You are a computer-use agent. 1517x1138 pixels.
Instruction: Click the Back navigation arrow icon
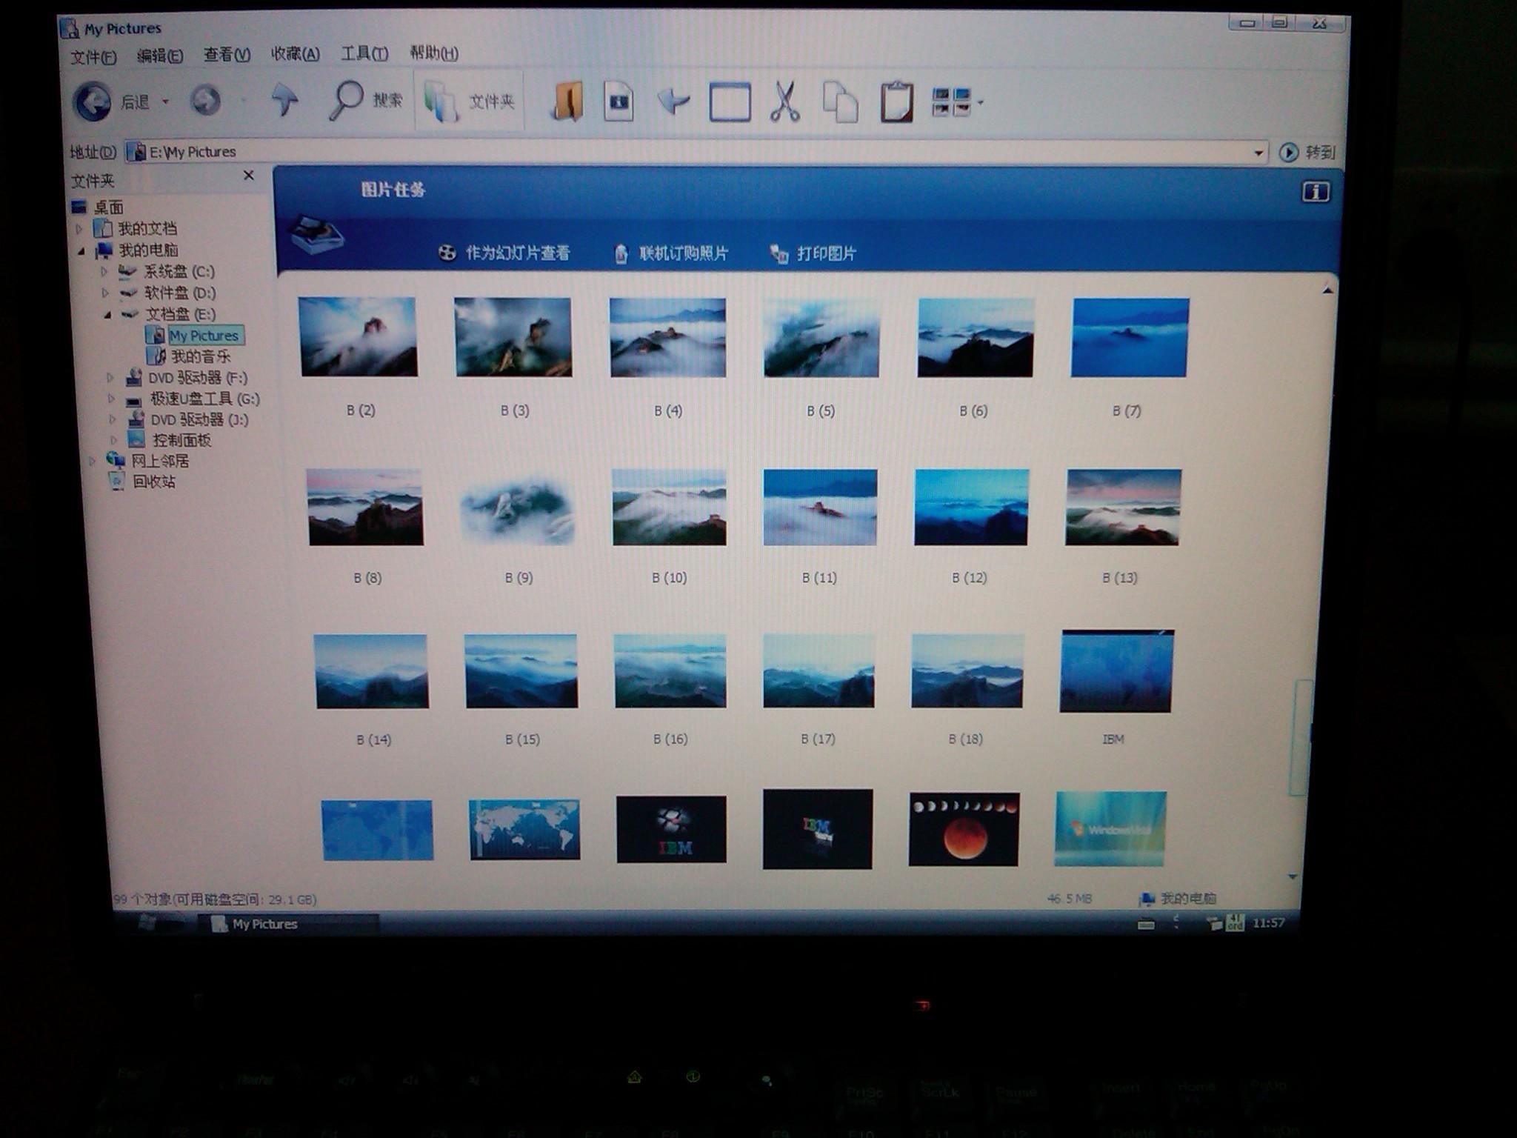[91, 102]
